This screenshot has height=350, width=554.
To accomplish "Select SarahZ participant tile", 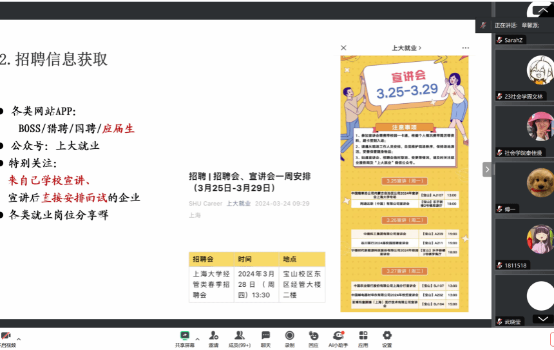I will (523, 39).
